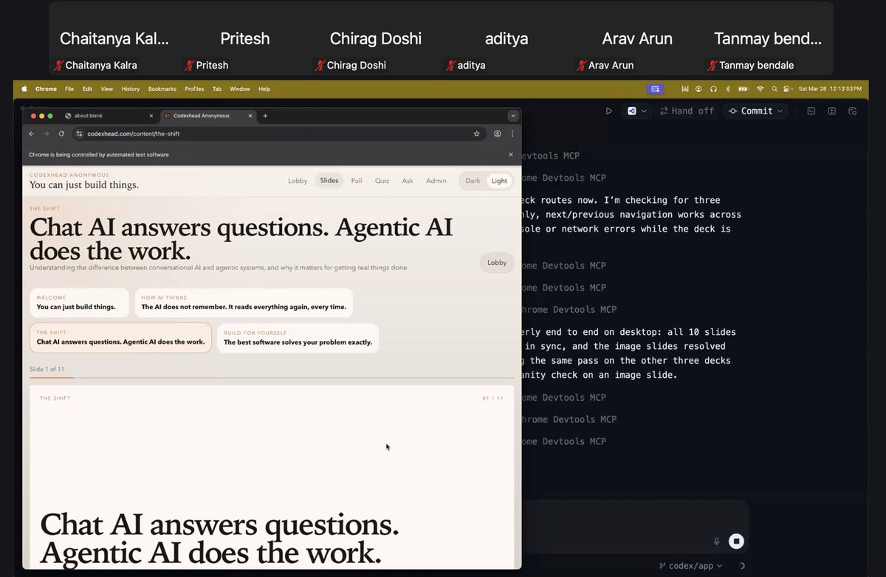Click the Hand off button
The image size is (886, 577).
point(687,111)
